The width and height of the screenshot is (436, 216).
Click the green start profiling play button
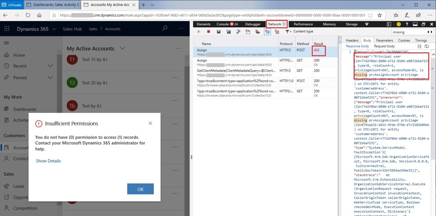(x=199, y=32)
